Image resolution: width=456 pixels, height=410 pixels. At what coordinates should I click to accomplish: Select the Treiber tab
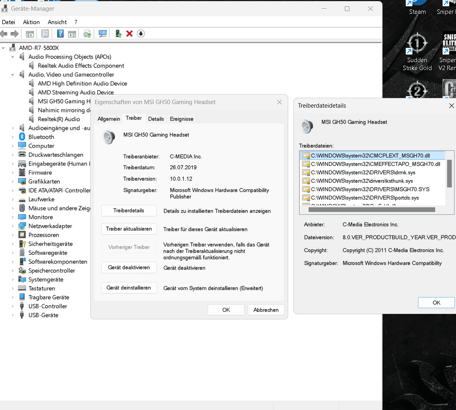(134, 118)
